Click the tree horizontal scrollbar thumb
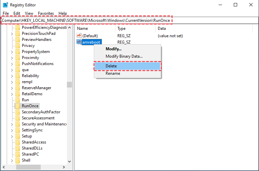The width and height of the screenshot is (259, 171). 28,167
